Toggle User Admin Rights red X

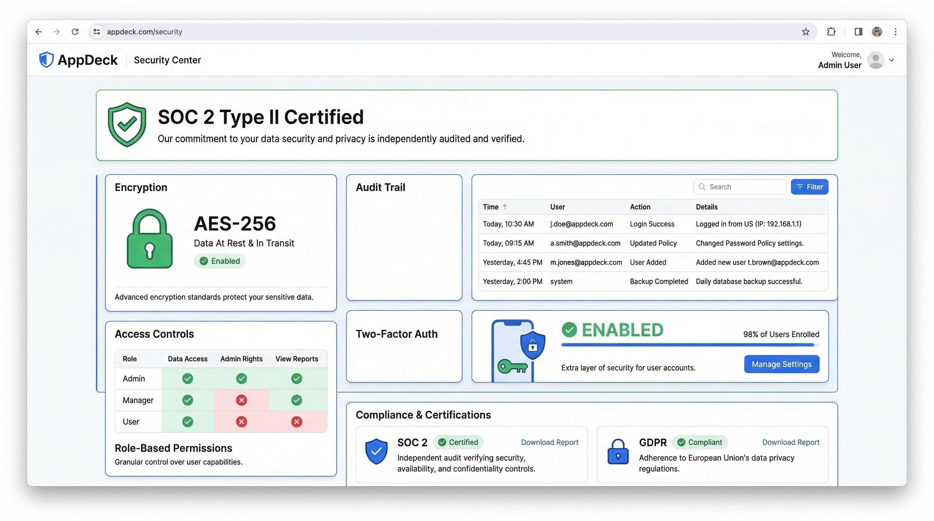coord(241,421)
